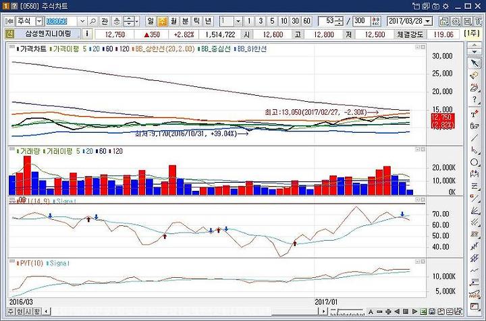Click the 거래량 volume legend label
This screenshot has width=486, height=321.
pos(30,151)
